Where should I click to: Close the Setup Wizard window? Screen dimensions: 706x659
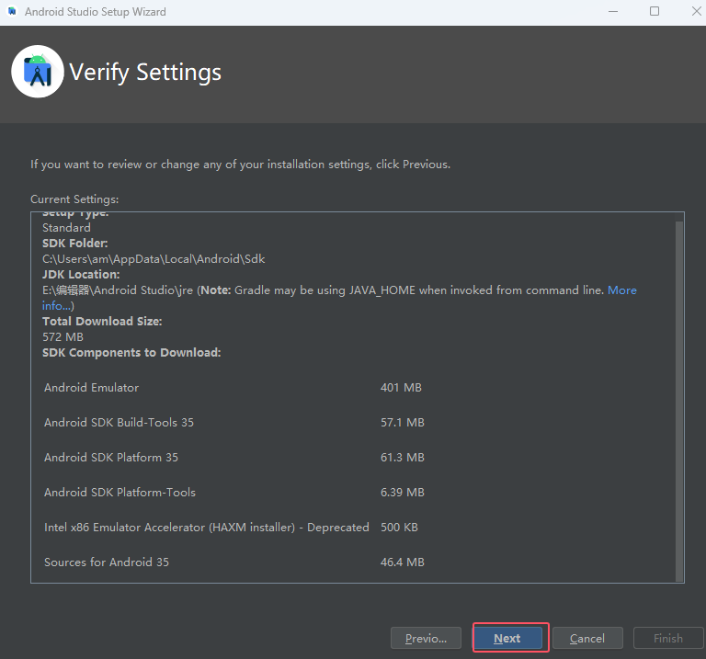(697, 11)
